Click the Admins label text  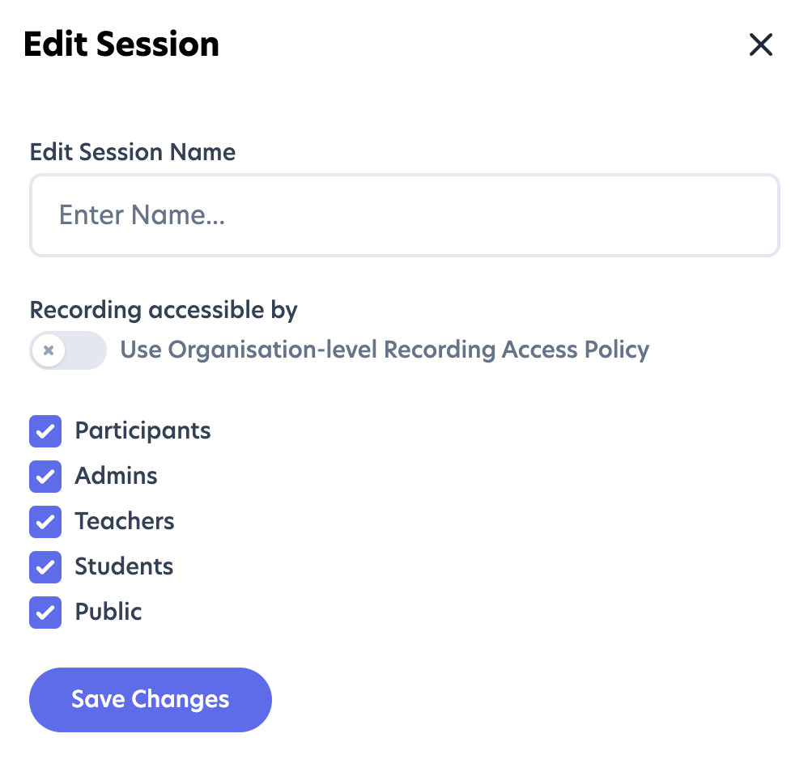pos(116,476)
